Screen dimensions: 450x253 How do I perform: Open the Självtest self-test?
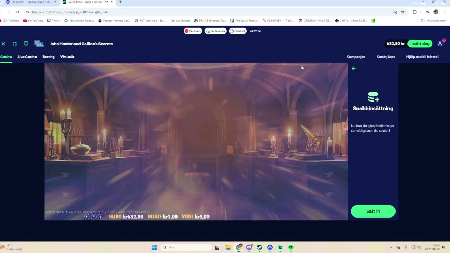click(x=238, y=31)
